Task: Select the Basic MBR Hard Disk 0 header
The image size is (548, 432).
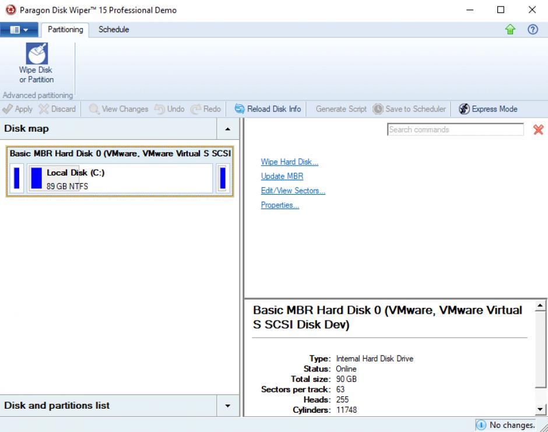Action: (120, 153)
